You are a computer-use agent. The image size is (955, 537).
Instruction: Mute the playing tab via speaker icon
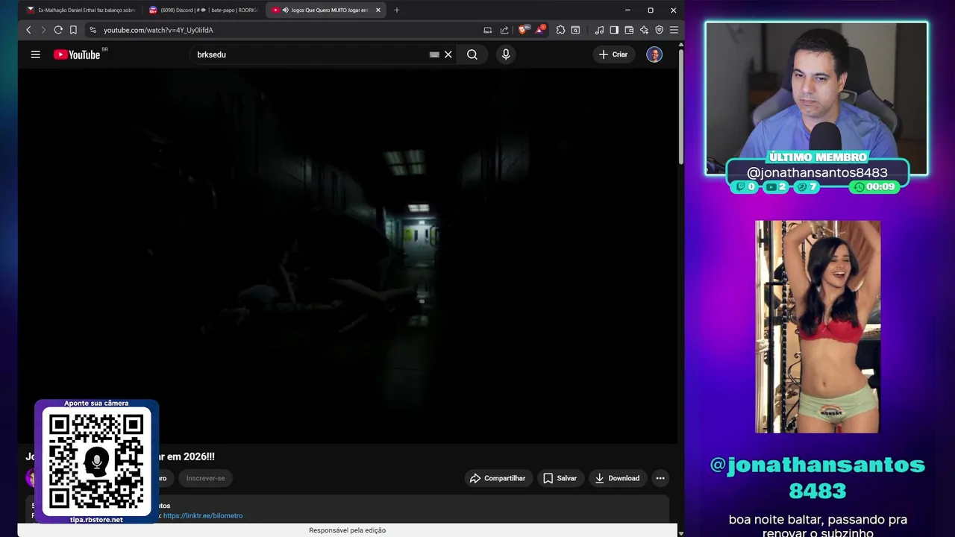pyautogui.click(x=286, y=10)
